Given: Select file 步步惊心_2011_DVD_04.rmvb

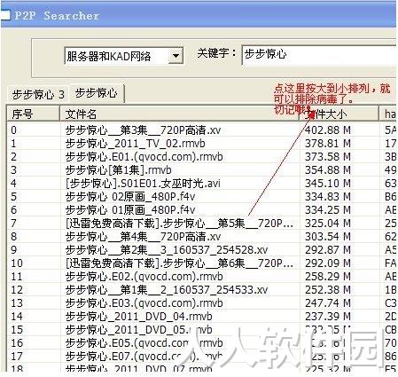Looking at the screenshot, I should pyautogui.click(x=139, y=317).
